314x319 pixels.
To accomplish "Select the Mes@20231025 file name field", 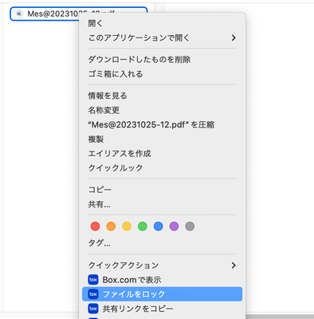I will pyautogui.click(x=79, y=14).
